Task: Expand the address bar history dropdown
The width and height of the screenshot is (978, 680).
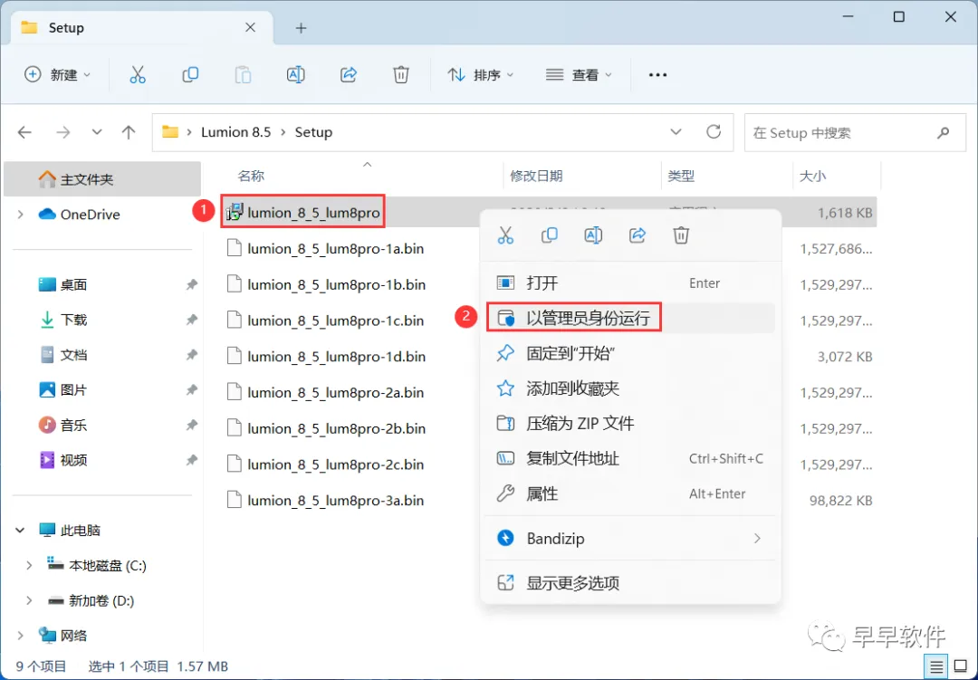Action: tap(676, 132)
